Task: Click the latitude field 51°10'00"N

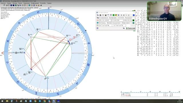Action: tap(105, 25)
